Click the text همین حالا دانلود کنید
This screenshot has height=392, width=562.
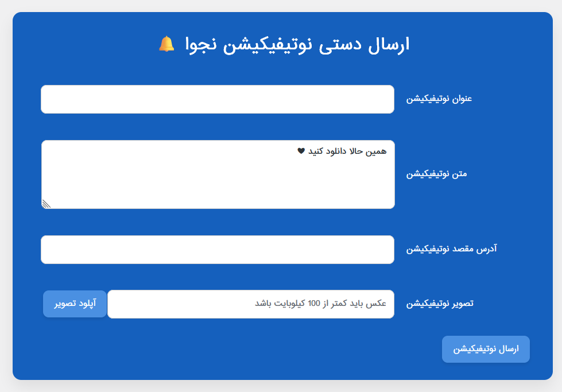(x=347, y=151)
